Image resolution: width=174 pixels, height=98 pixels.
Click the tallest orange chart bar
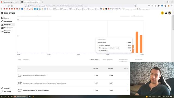pyautogui.click(x=137, y=42)
